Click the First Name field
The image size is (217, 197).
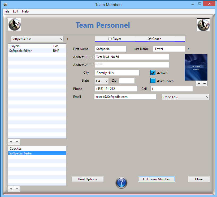pos(111,49)
